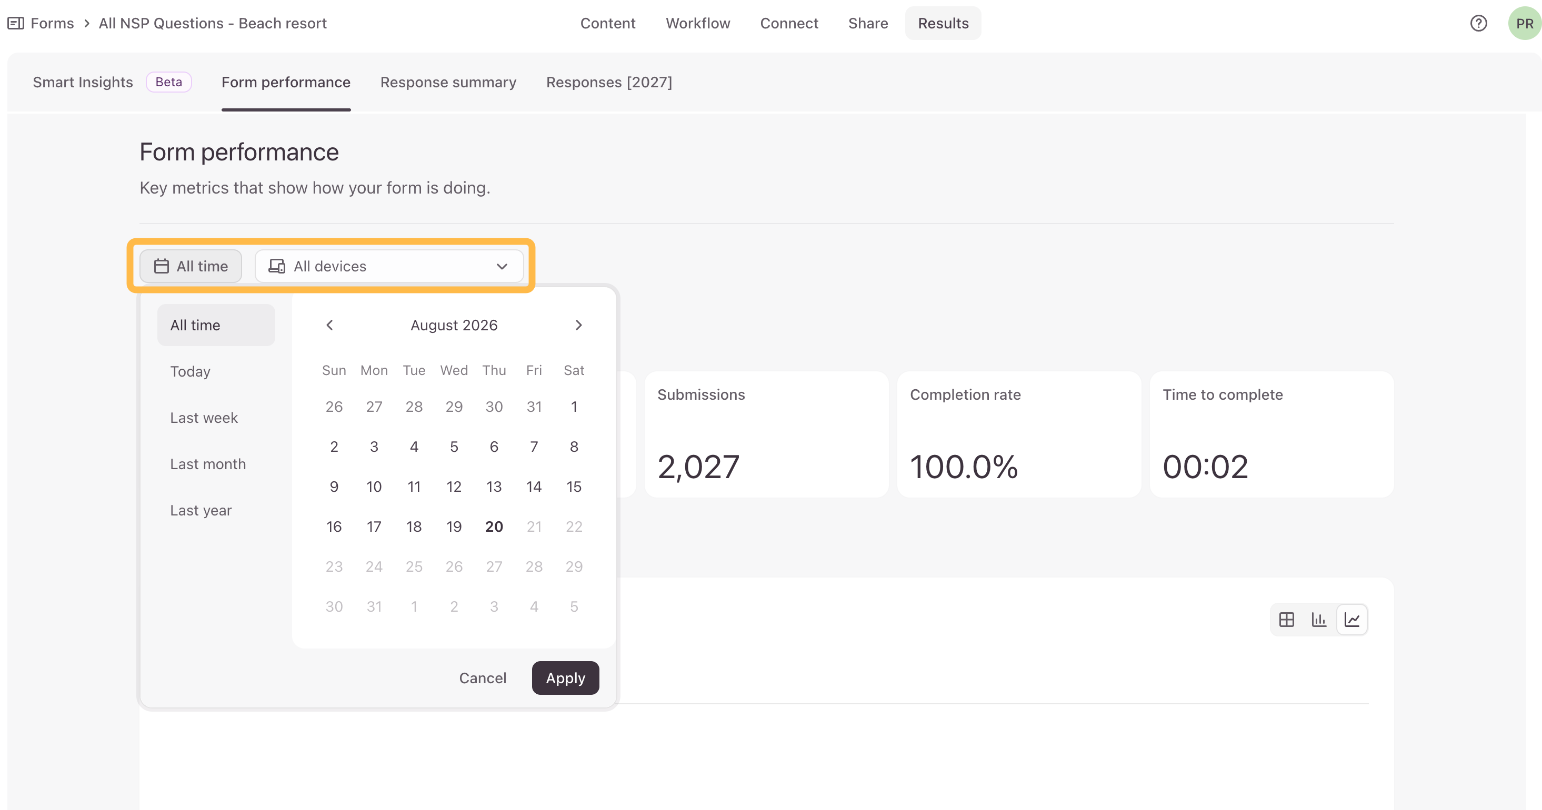
Task: Click All NSP Questions - Beach resort breadcrumb
Action: tap(213, 23)
